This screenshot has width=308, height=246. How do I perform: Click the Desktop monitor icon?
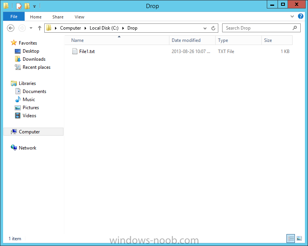[x=18, y=51]
